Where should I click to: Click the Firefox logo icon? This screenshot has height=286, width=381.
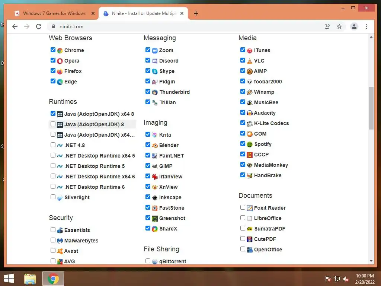pyautogui.click(x=60, y=71)
